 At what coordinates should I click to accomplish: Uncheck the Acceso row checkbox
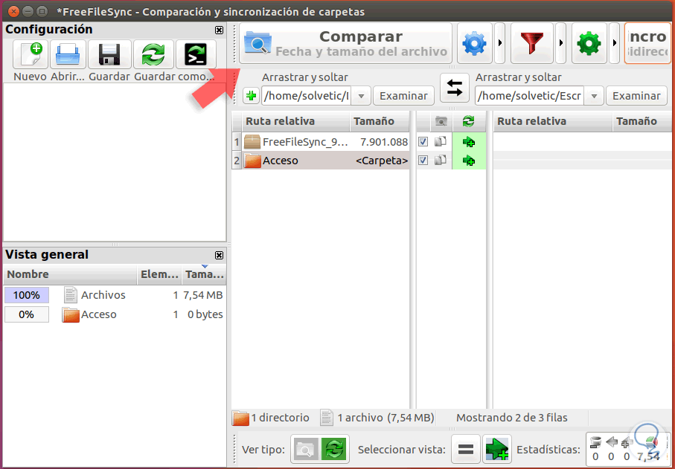423,161
